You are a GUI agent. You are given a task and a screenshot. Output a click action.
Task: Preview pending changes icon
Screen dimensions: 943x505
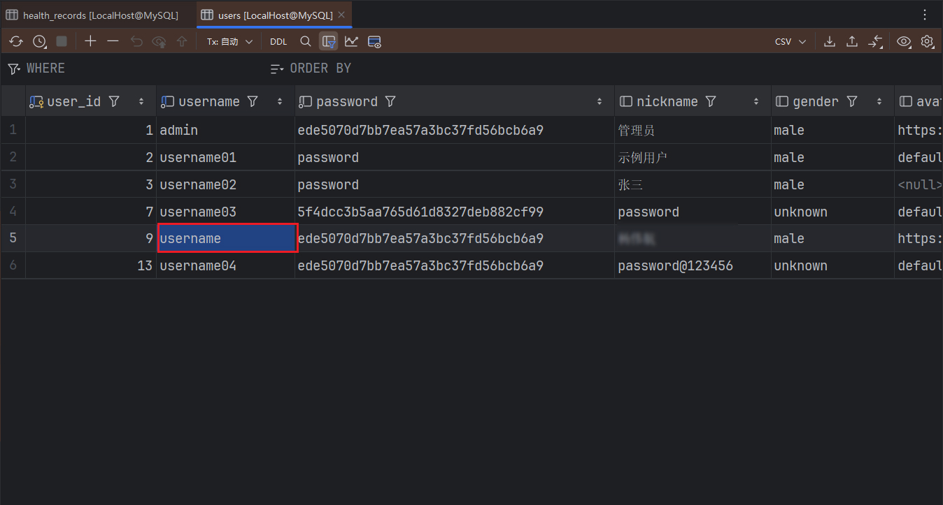coord(159,41)
